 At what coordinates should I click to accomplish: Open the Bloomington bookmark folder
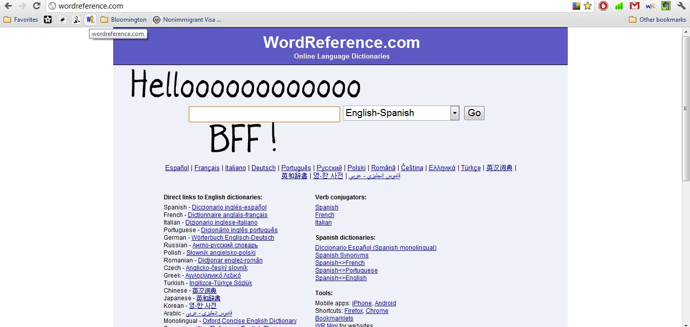point(124,20)
